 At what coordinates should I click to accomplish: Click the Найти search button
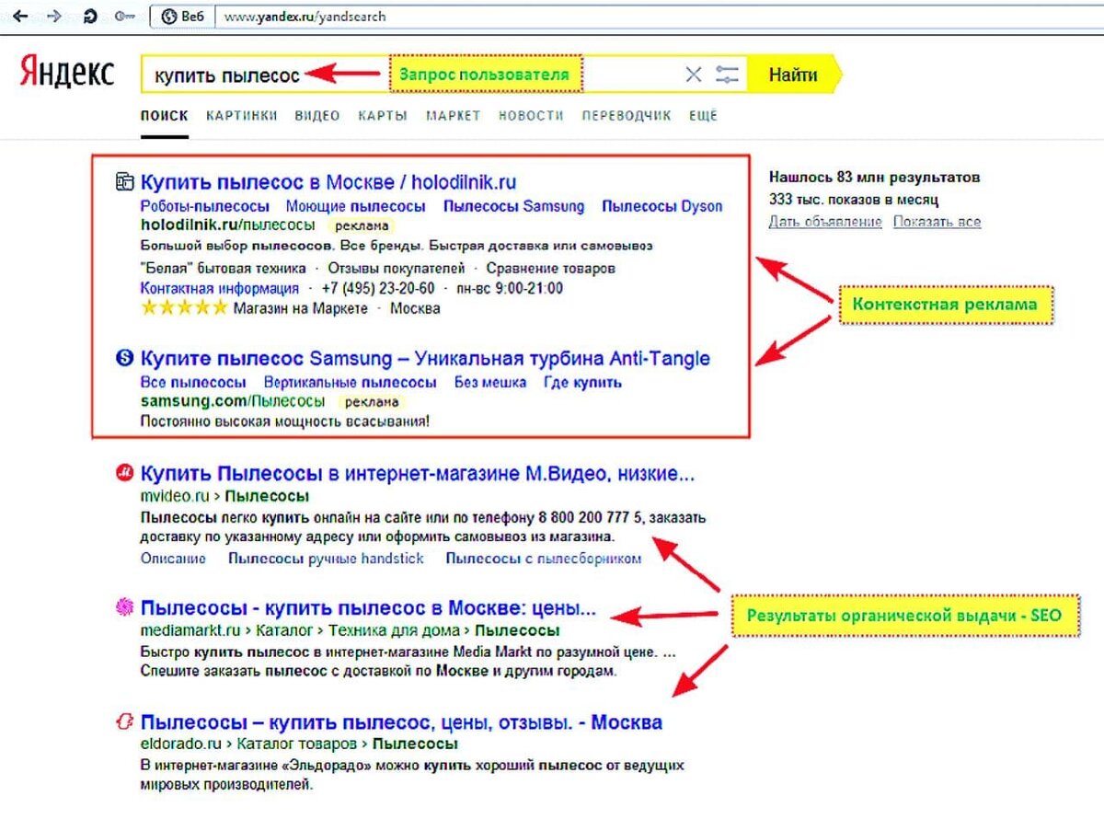pyautogui.click(x=793, y=75)
